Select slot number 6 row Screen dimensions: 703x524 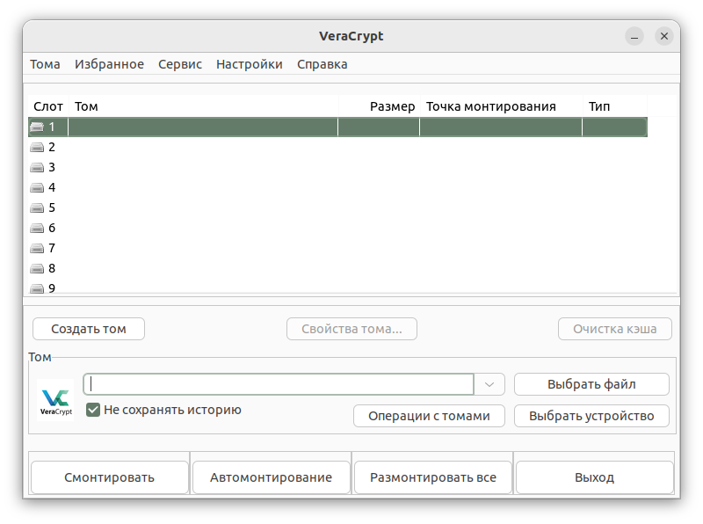coord(337,228)
